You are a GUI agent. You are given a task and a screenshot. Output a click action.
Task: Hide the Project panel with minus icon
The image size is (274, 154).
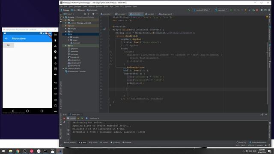(x=97, y=14)
